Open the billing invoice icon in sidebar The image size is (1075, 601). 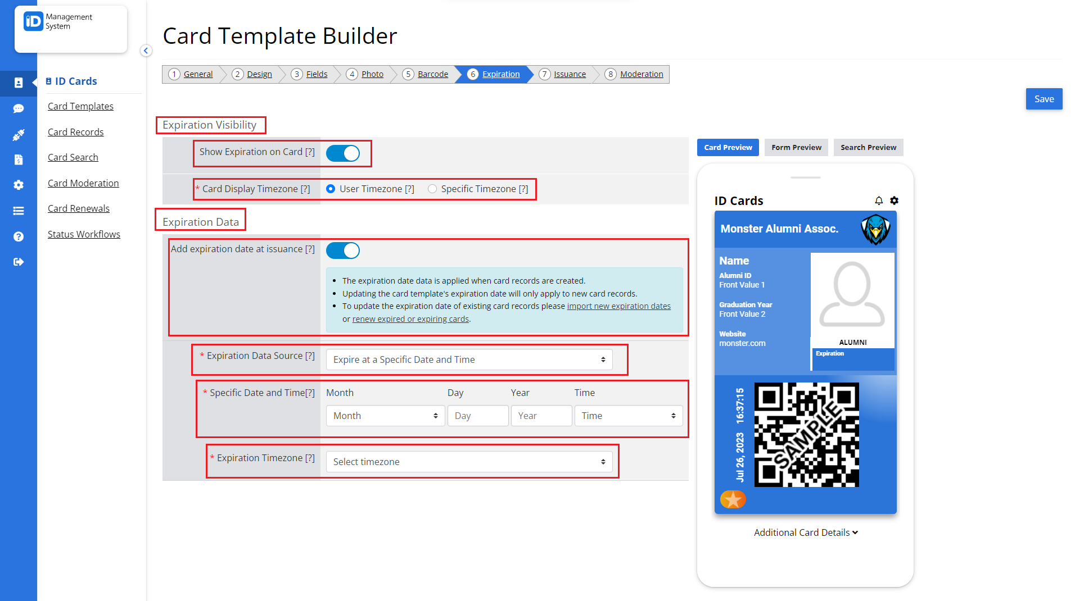click(x=19, y=160)
